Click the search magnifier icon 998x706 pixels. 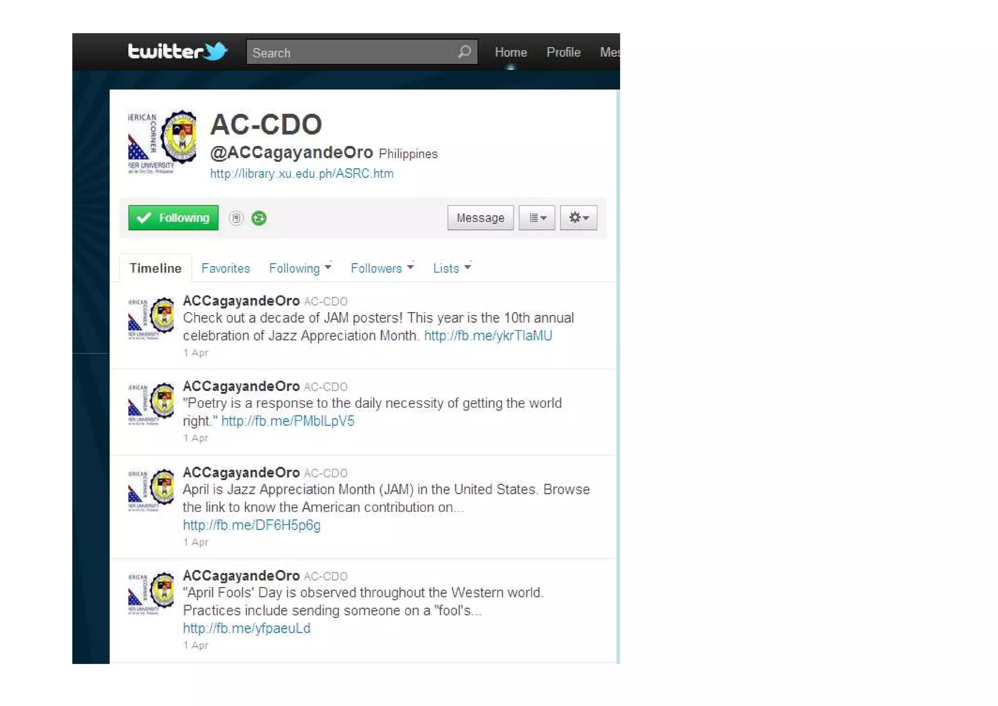click(x=464, y=52)
